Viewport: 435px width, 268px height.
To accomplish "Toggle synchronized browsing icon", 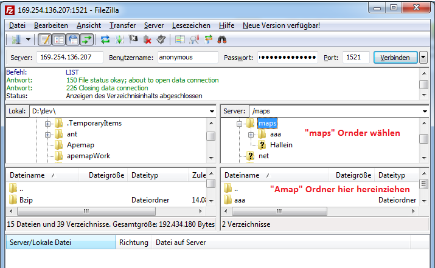I will pyautogui.click(x=208, y=39).
